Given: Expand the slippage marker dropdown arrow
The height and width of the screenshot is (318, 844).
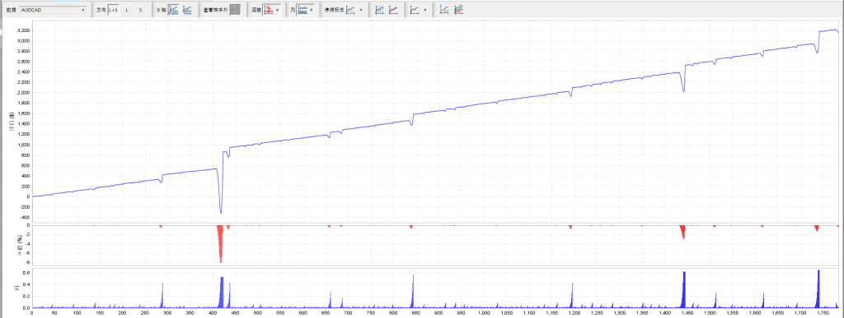Looking at the screenshot, I should (x=361, y=10).
